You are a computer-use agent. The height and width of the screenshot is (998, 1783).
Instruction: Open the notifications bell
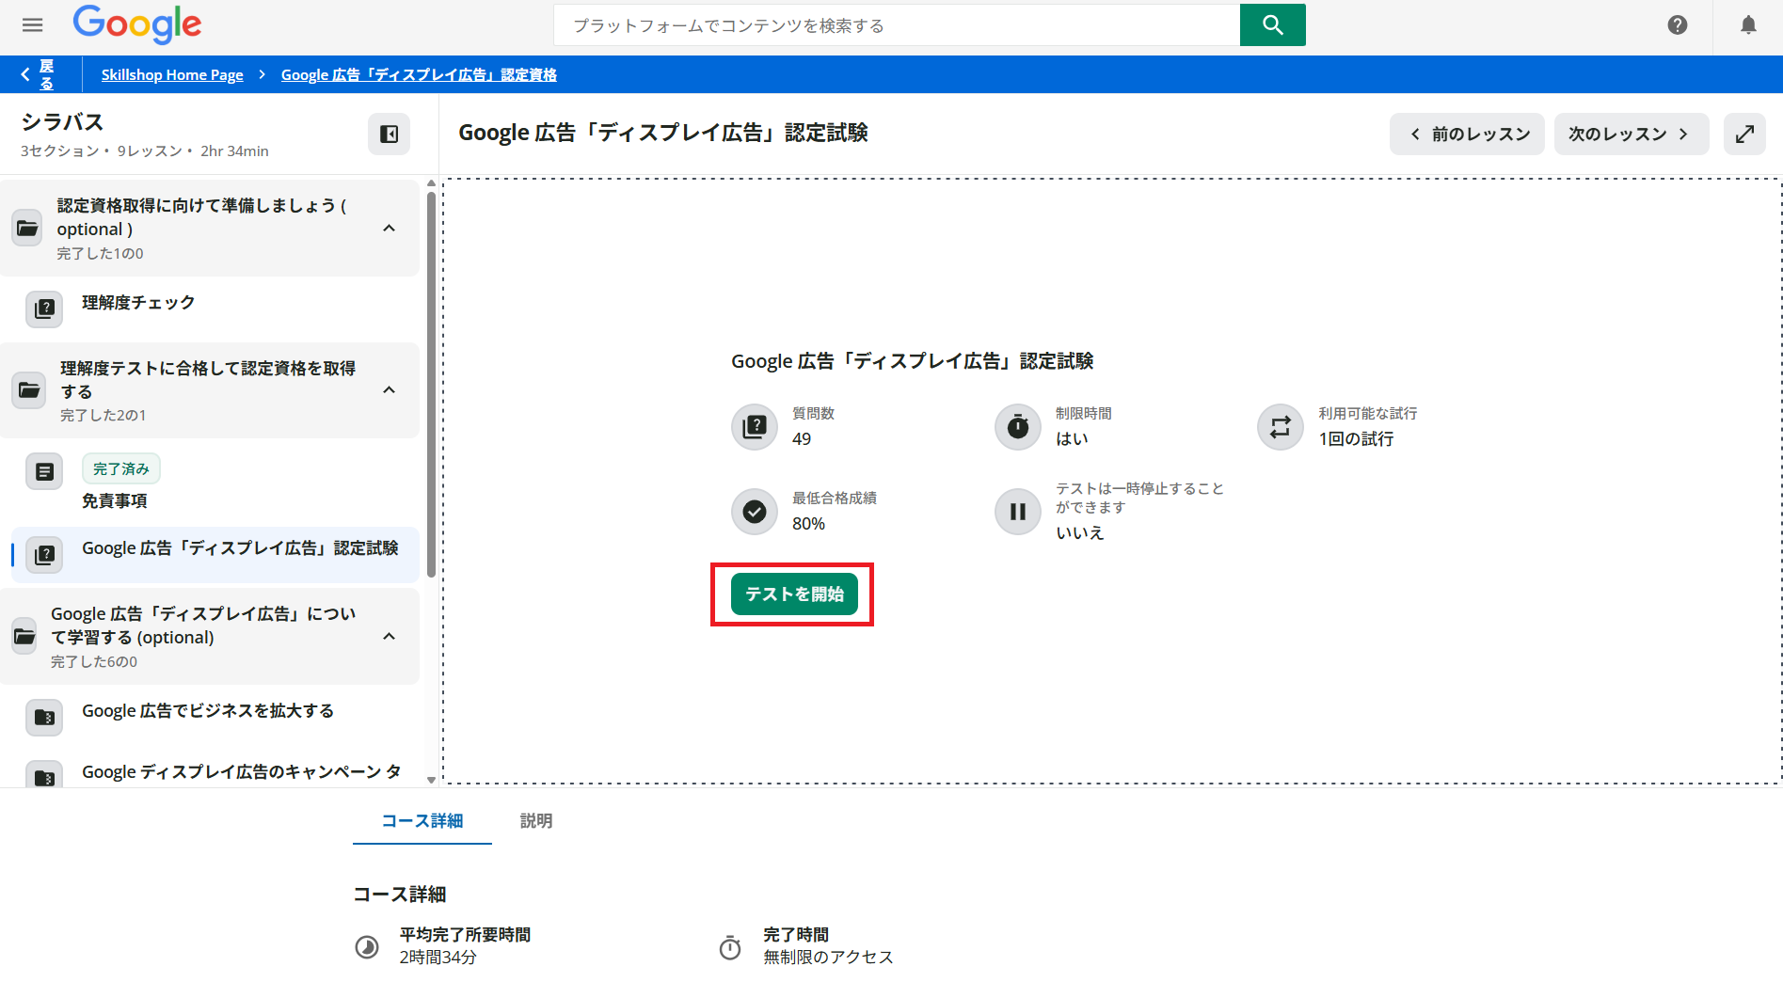point(1748,25)
